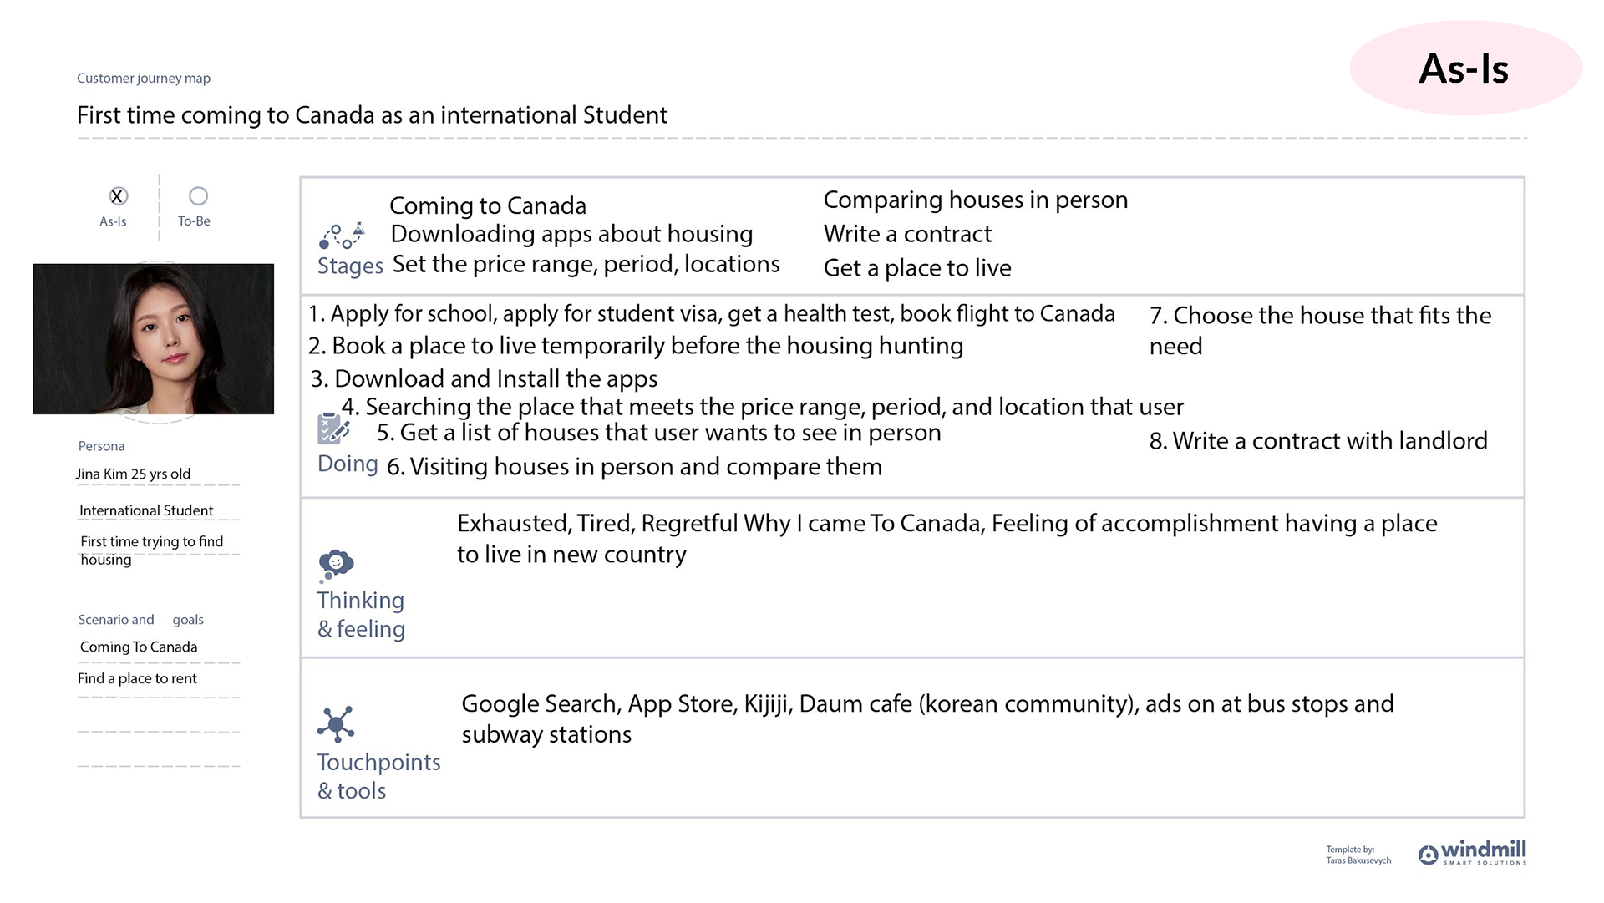Click the persona photo of Jina Kim
Image resolution: width=1604 pixels, height=903 pixels.
coord(154,339)
